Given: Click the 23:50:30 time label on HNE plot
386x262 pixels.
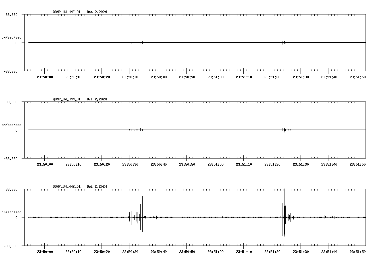Looking at the screenshot, I should pos(130,77).
